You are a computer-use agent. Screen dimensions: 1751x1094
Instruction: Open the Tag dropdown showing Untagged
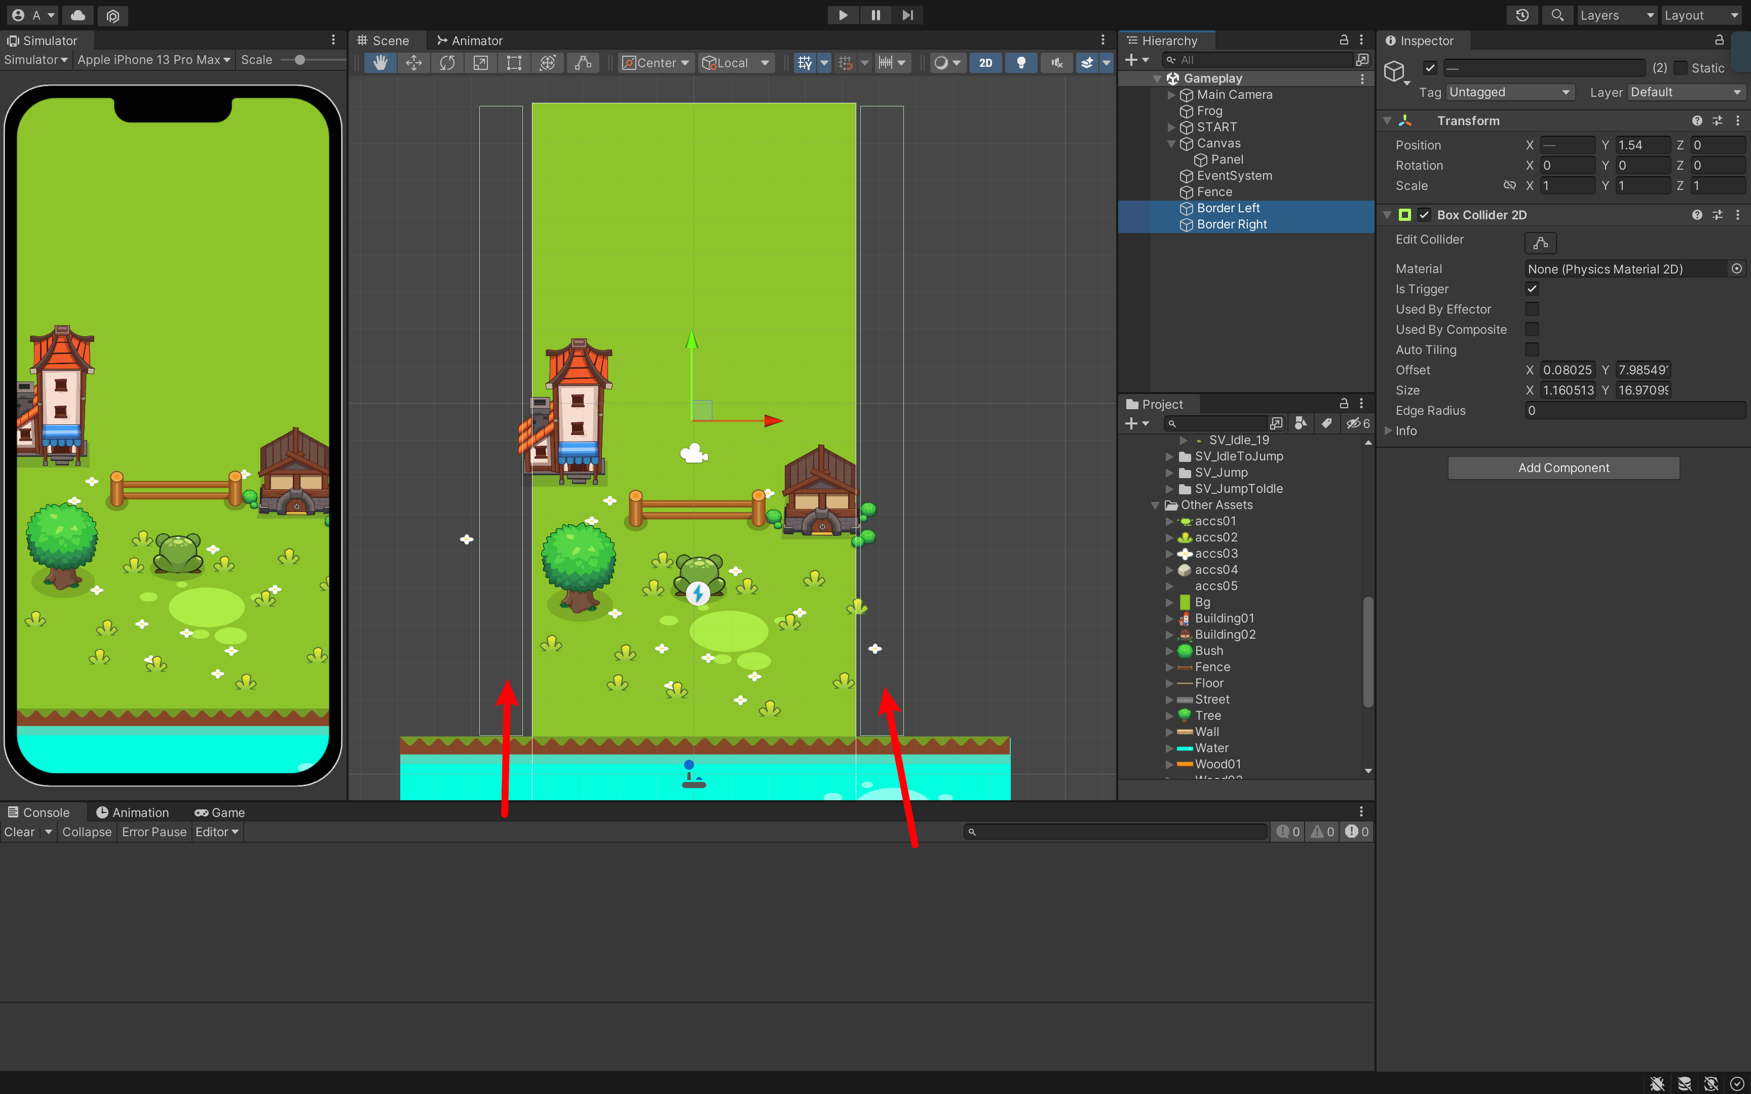[1510, 92]
